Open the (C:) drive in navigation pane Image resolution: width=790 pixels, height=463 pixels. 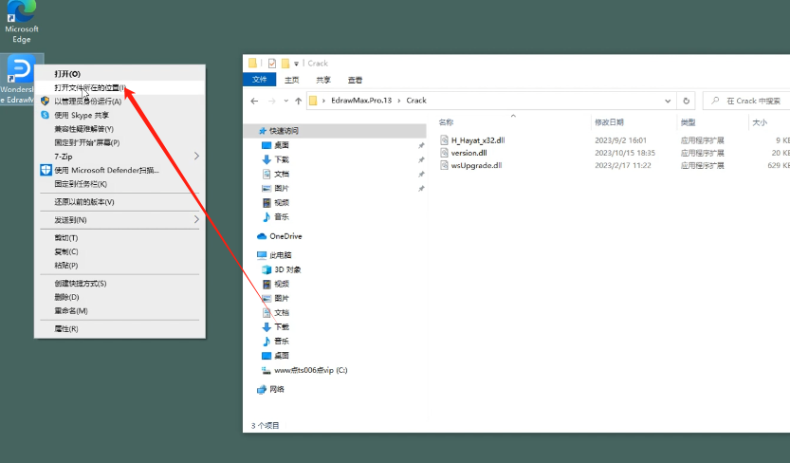coord(310,370)
